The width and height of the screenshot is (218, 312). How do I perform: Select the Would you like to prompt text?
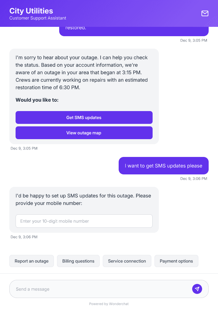click(x=37, y=100)
